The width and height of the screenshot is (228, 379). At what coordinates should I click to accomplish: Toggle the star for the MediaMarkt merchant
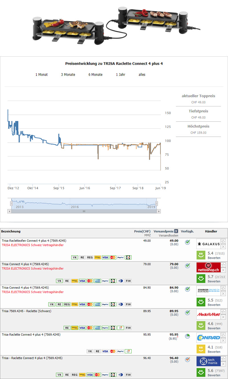click(223, 312)
